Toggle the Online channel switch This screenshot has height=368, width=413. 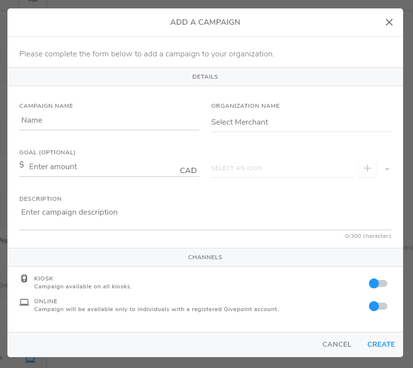pos(378,306)
